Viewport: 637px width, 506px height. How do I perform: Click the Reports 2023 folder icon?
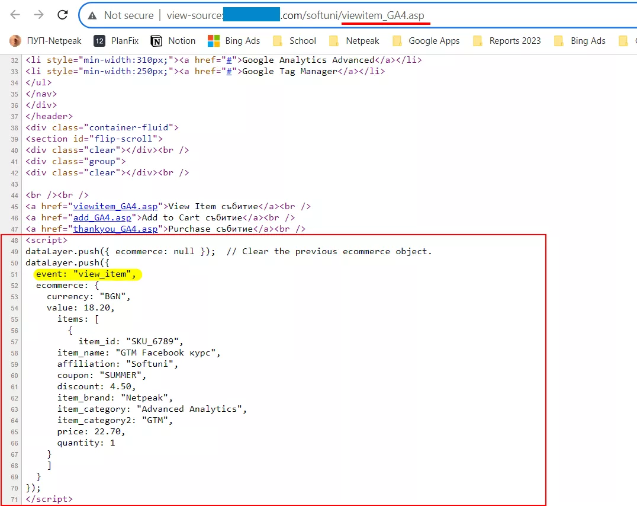click(478, 41)
